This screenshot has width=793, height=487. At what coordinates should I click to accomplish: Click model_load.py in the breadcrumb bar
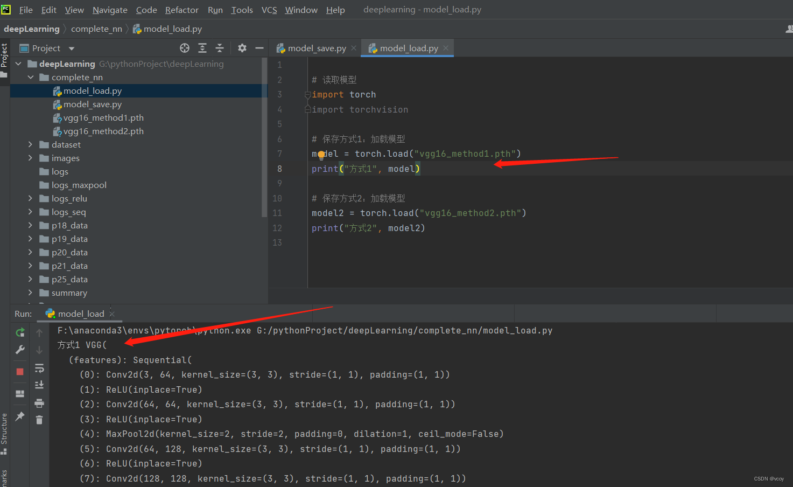pos(167,29)
